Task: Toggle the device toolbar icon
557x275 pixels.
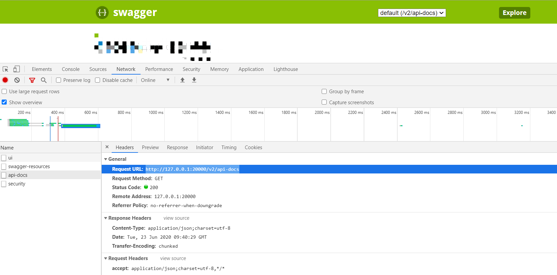Action: (17, 69)
